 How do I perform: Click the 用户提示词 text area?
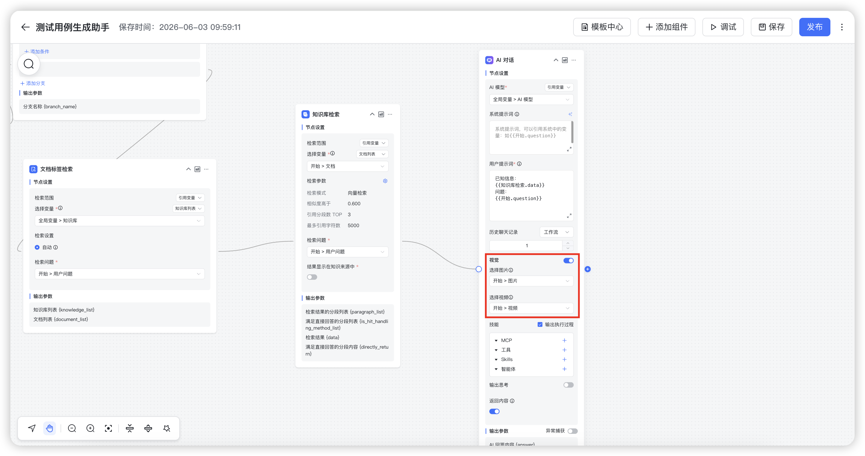[531, 195]
